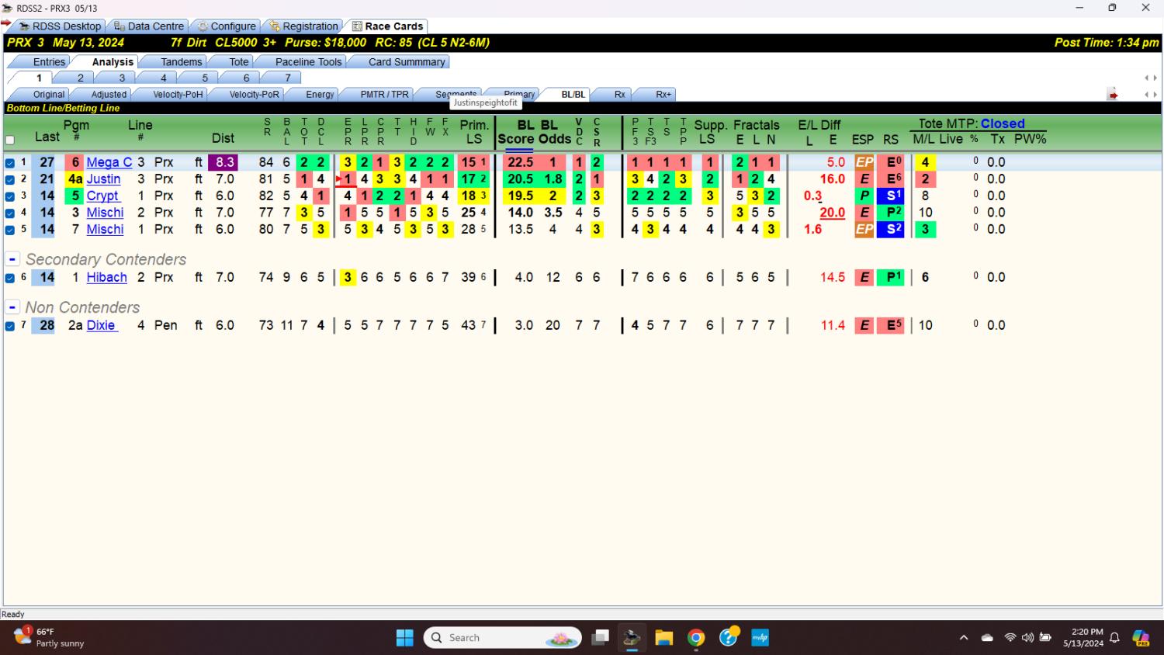This screenshot has height=655, width=1164.
Task: Open the Dixie horse link
Action: point(101,325)
